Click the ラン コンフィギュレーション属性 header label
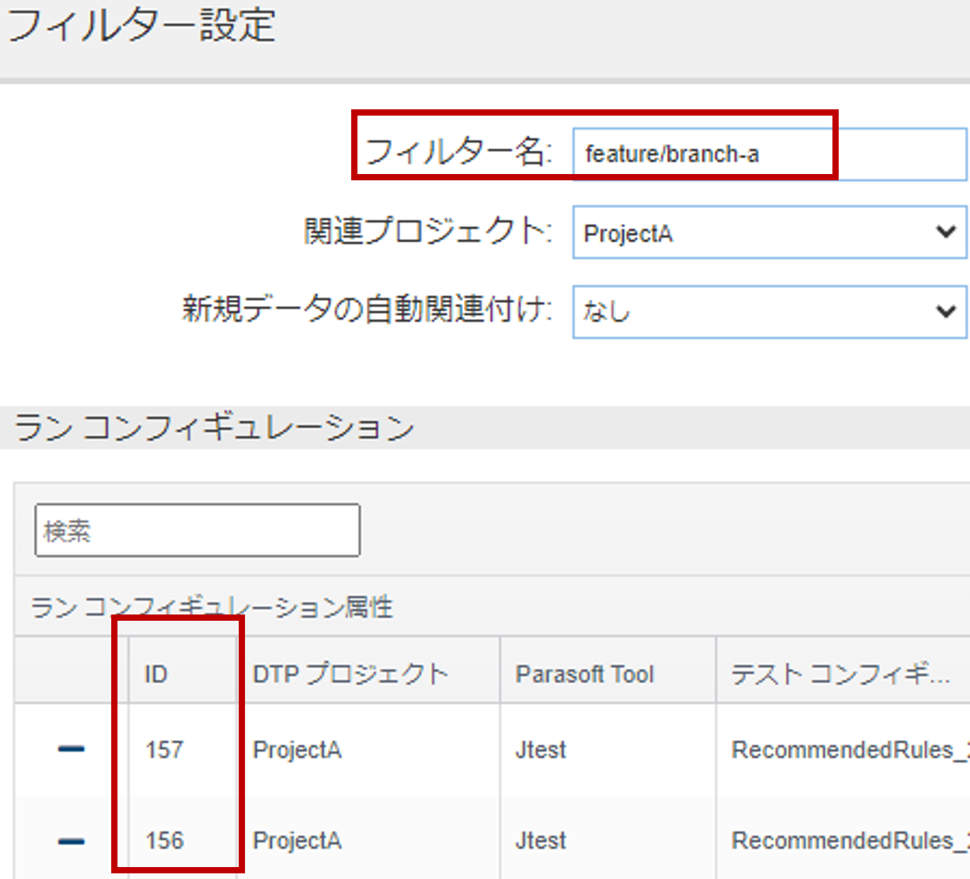 tap(212, 608)
